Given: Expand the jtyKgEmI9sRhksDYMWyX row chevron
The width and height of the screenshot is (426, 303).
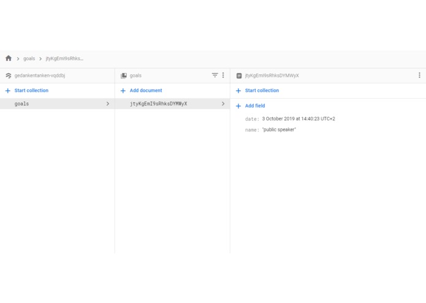Looking at the screenshot, I should (223, 104).
